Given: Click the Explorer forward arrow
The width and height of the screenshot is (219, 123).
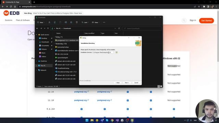Looking at the screenshot, I should coord(41,28).
